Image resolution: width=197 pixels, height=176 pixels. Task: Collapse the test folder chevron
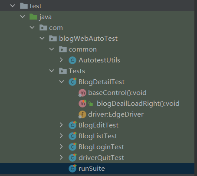point(13,6)
